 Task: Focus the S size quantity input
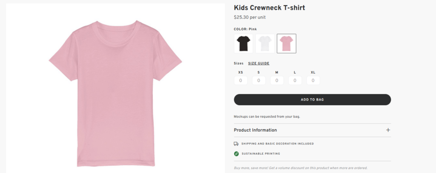(x=258, y=80)
